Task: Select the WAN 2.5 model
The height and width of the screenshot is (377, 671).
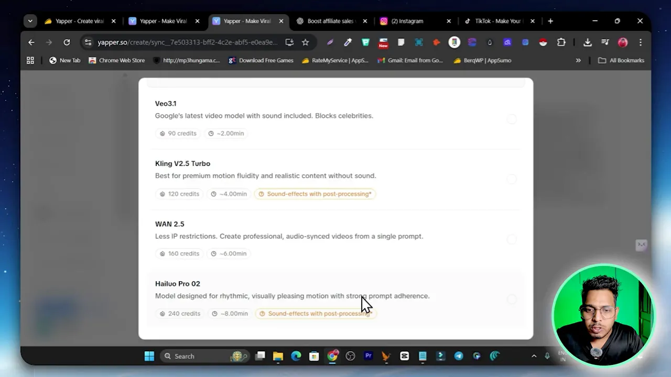Action: pyautogui.click(x=512, y=239)
